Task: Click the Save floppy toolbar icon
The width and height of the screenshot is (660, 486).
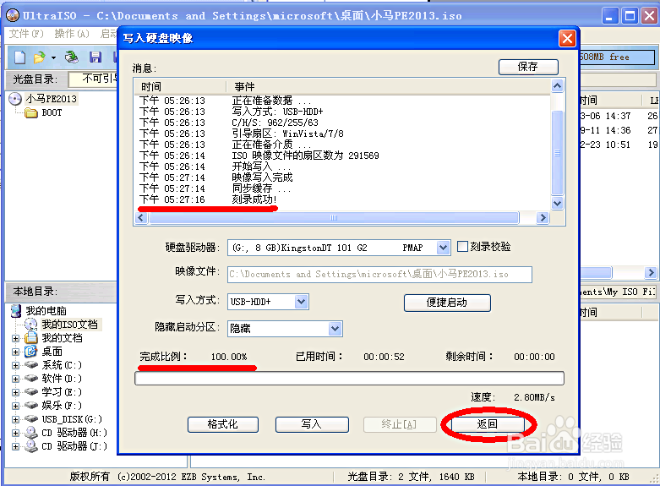Action: coord(95,57)
